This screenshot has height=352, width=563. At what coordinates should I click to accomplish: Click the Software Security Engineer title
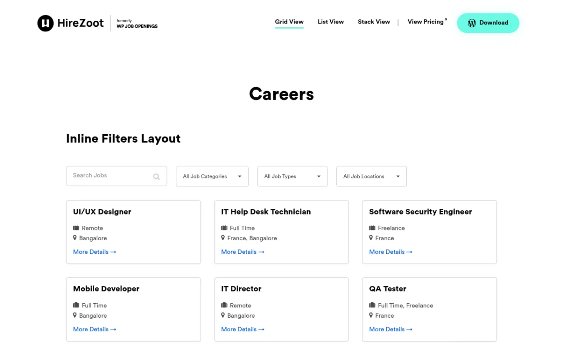pos(420,212)
